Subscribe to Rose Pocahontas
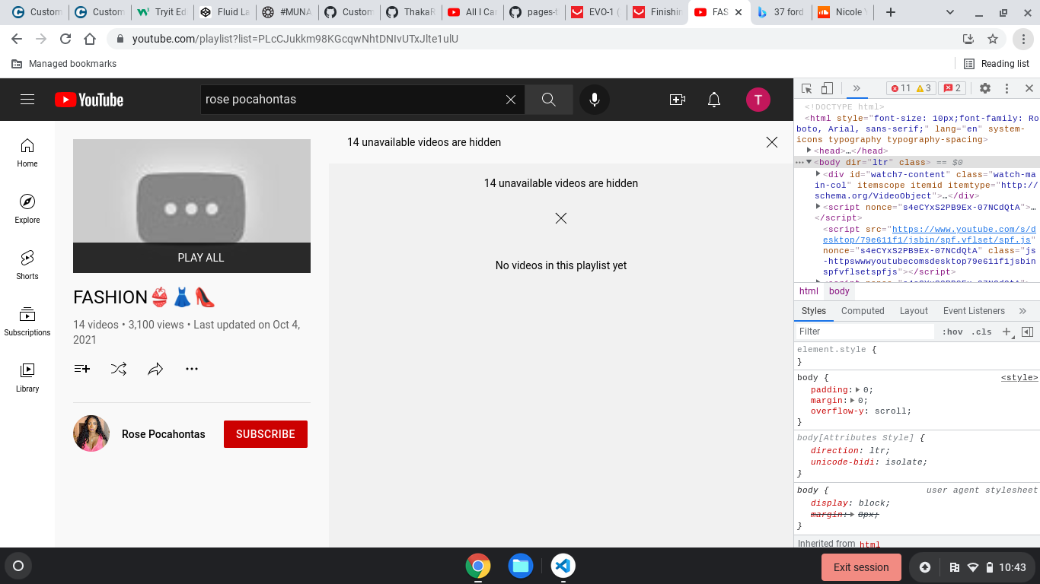 click(x=266, y=434)
